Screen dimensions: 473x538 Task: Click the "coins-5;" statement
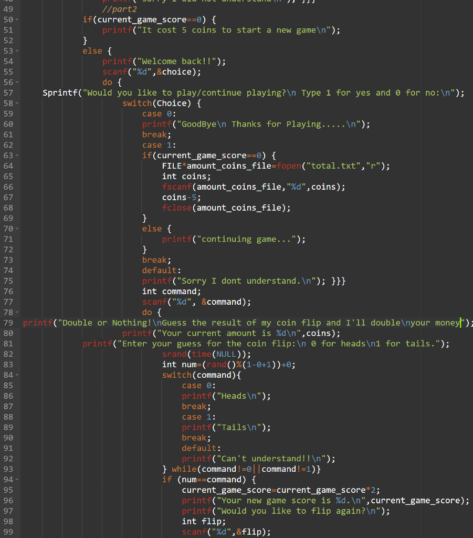point(181,198)
